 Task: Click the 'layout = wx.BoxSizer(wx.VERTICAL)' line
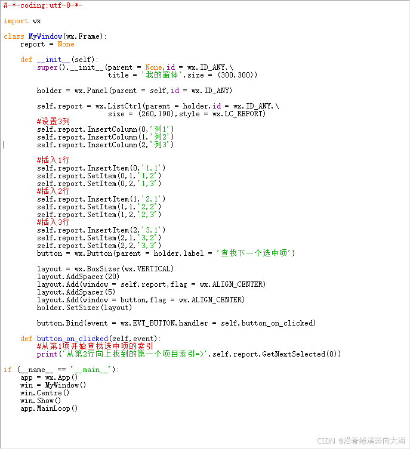(105, 268)
